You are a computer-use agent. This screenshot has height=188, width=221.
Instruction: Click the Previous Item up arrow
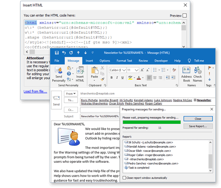pos(78,53)
